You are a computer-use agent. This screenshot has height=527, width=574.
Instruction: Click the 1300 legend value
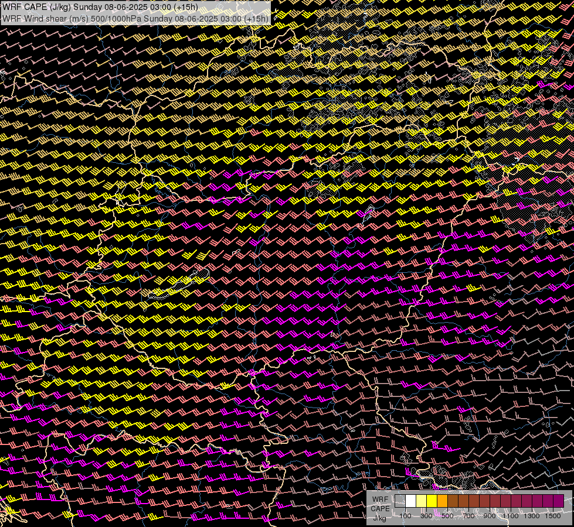pyautogui.click(x=532, y=516)
